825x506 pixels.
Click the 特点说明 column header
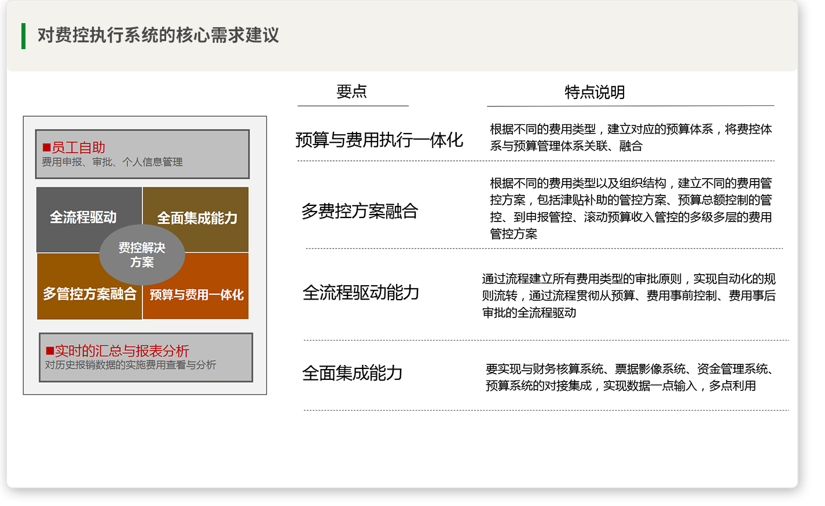point(595,93)
